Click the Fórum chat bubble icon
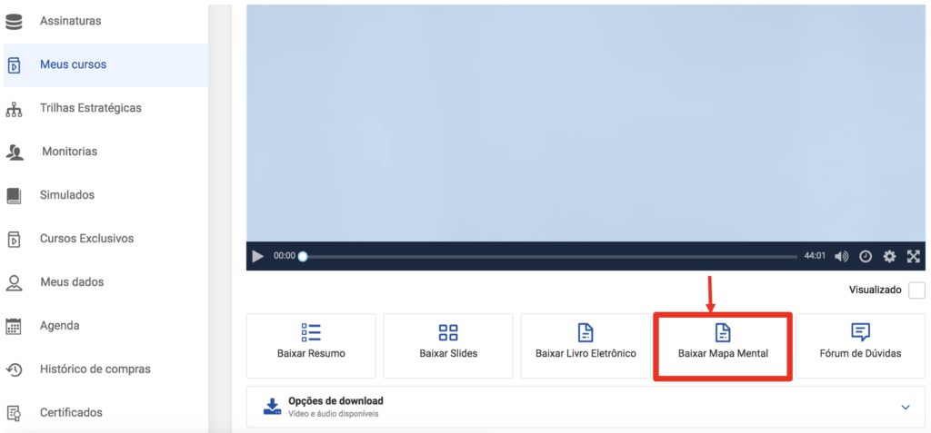This screenshot has width=931, height=433. pyautogui.click(x=860, y=333)
